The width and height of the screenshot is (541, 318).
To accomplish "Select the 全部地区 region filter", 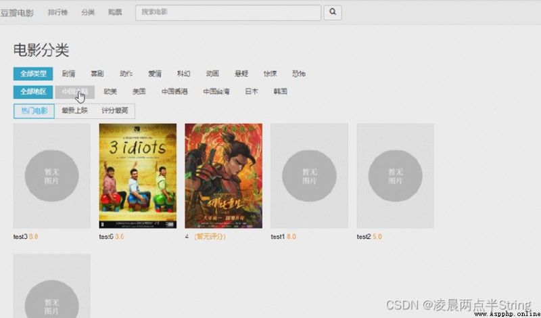I will (x=33, y=92).
